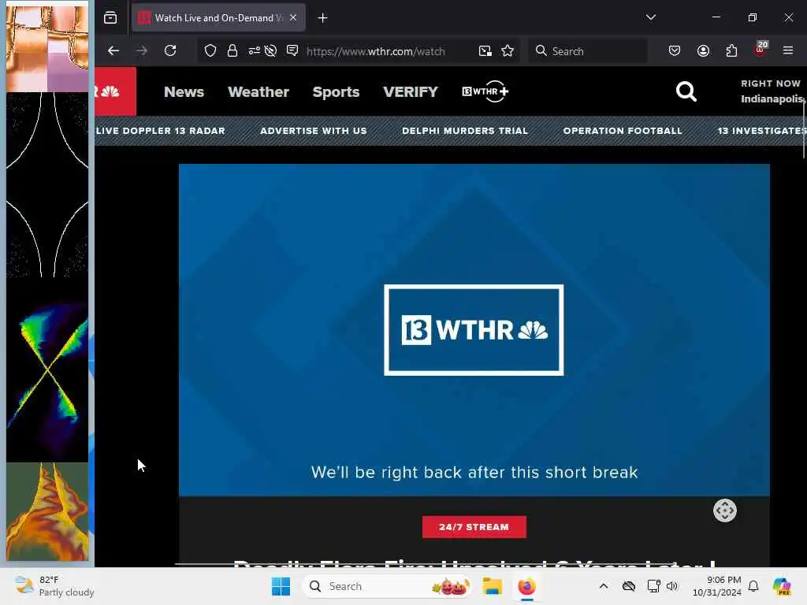Screen dimensions: 807x605
Task: Click the round move icon below the video
Action: (725, 510)
